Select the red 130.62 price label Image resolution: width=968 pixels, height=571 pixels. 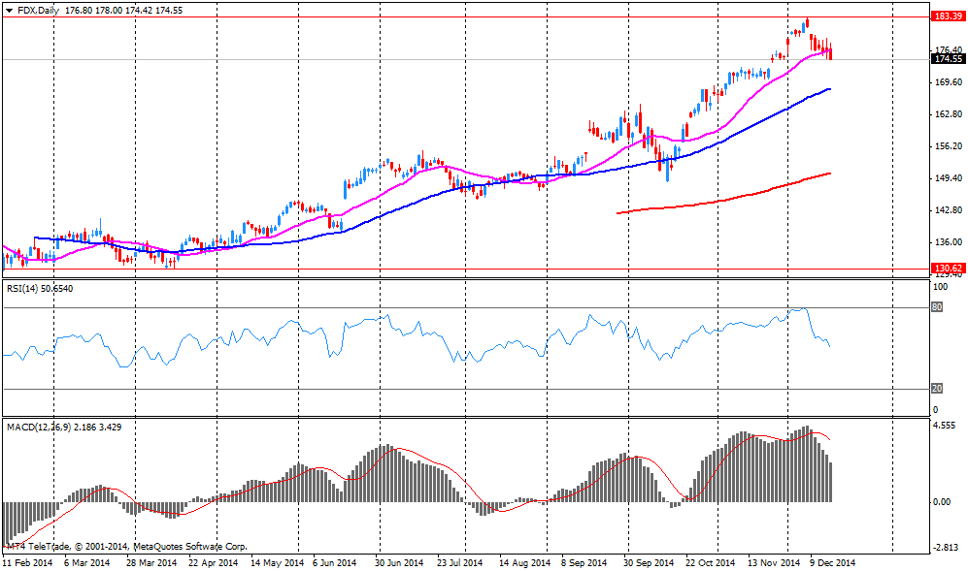(946, 269)
